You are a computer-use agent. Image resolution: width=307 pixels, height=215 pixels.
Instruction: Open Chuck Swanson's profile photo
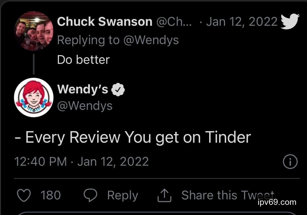click(x=33, y=31)
